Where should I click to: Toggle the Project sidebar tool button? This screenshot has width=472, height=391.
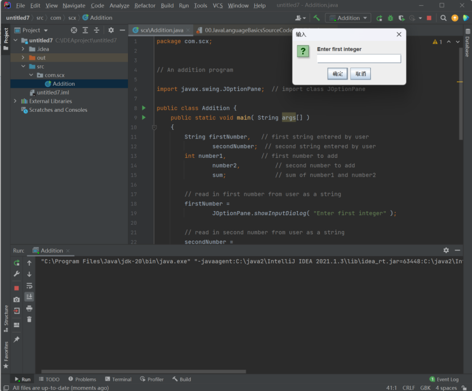(x=6, y=39)
